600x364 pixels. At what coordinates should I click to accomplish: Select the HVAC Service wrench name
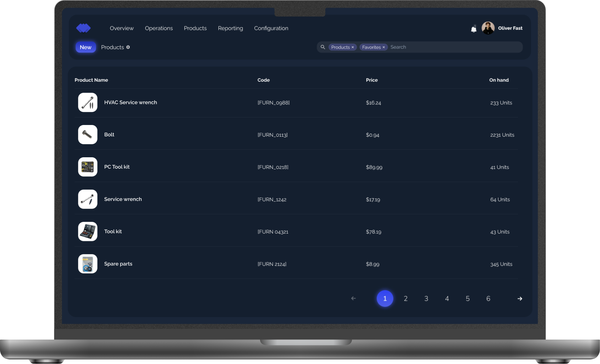click(130, 102)
